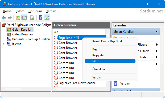Screen dimensions: 165x98
Task: Expand the İzleme tree node
Action: pos(4,44)
